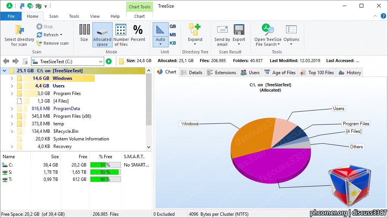Open the drive selection combo box
This screenshot has width=388, height=218.
pos(67,61)
